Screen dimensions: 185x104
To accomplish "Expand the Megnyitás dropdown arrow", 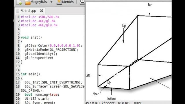I will coord(51,2).
